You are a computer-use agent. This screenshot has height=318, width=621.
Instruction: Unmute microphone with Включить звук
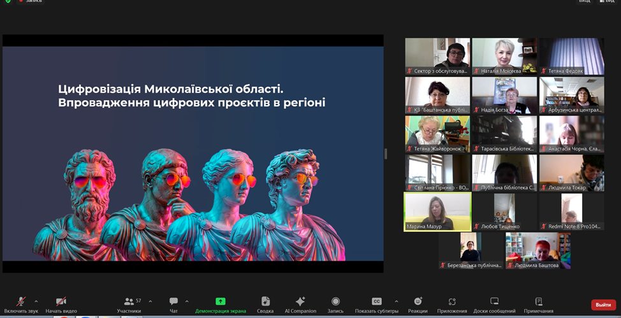[21, 305]
